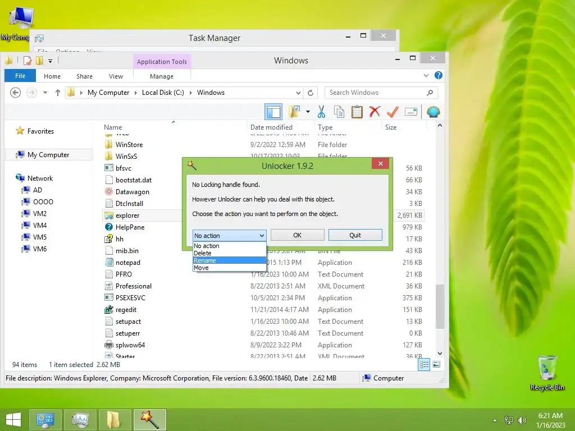Select No action in the dropdown list
The image size is (575, 431).
pyautogui.click(x=229, y=246)
